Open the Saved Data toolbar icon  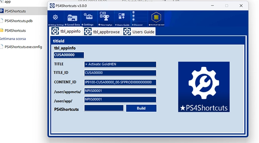(x=72, y=19)
